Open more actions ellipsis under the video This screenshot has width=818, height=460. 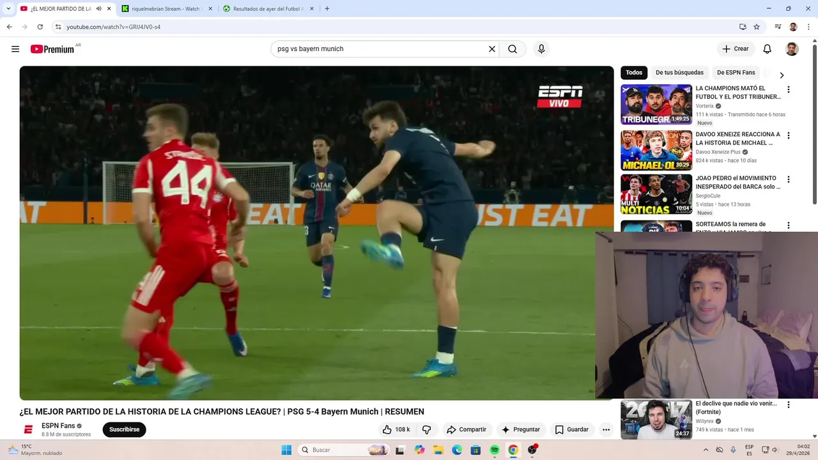[x=606, y=429]
